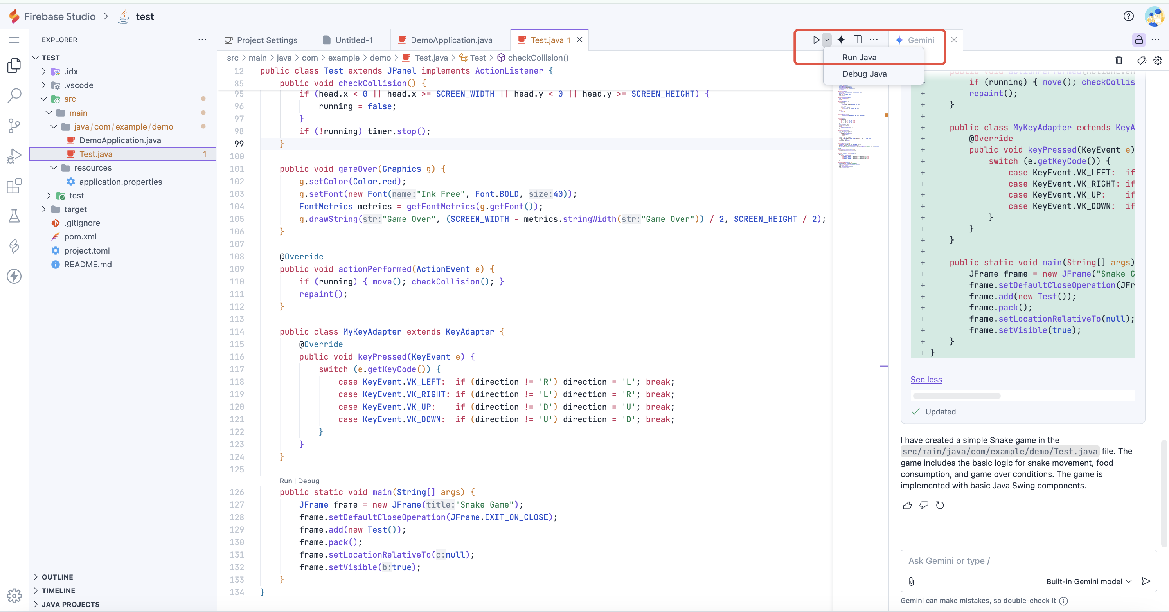Click the Gemini chat horizontal scrollbar
1169x612 pixels.
coord(957,396)
